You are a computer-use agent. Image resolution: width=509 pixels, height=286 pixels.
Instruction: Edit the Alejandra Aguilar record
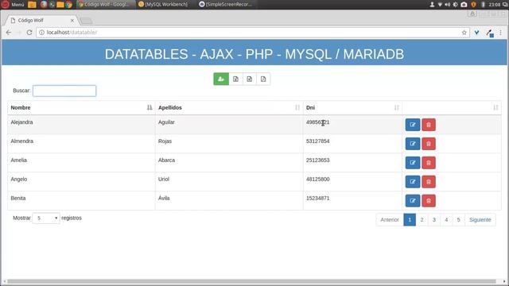click(413, 125)
